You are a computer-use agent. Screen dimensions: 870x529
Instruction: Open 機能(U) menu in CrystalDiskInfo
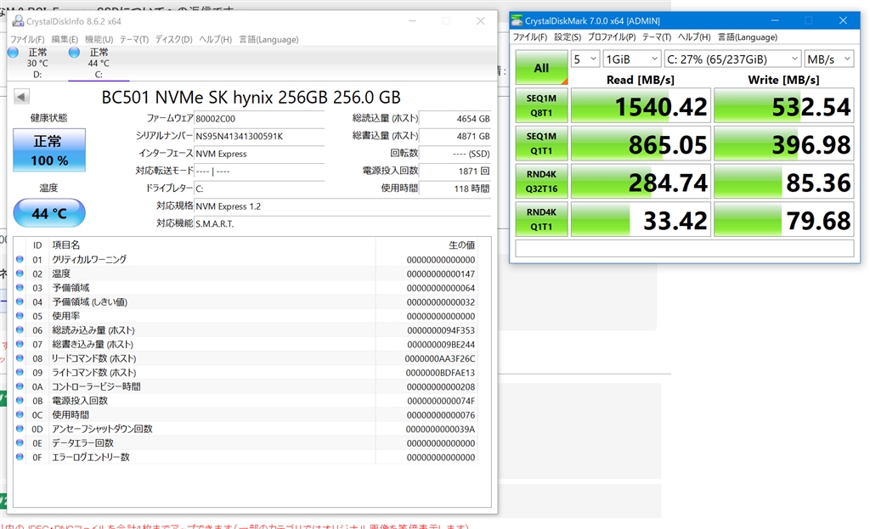tap(99, 39)
